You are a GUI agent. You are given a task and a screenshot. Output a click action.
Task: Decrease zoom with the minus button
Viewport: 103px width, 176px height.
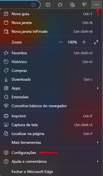[x=61, y=42]
